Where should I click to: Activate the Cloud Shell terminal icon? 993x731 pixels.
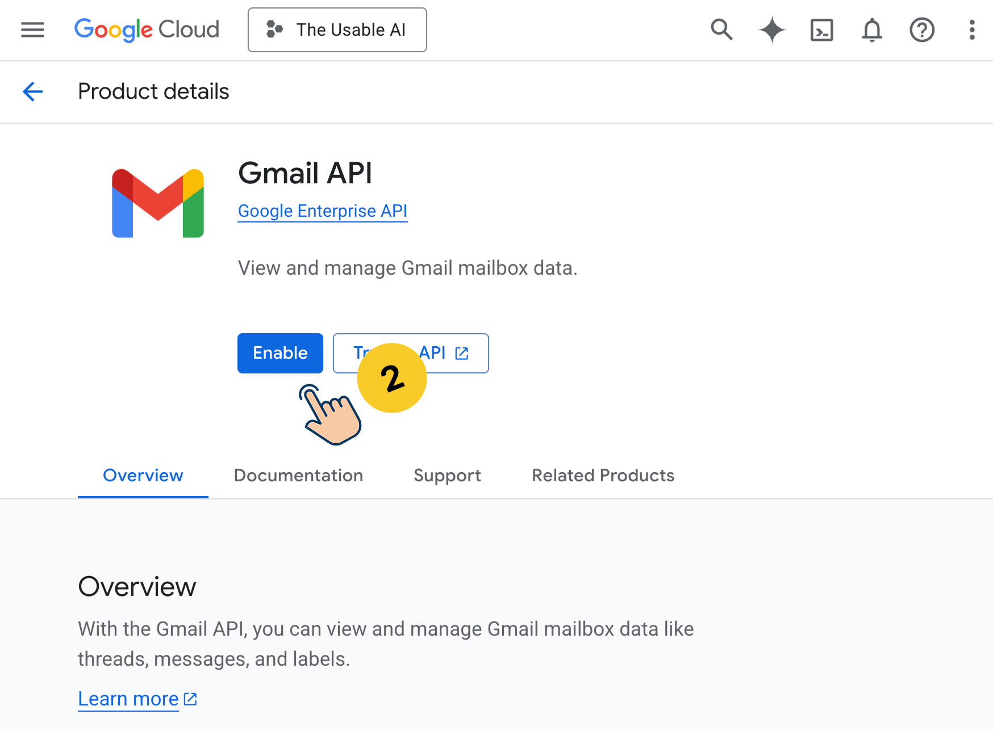pyautogui.click(x=821, y=30)
